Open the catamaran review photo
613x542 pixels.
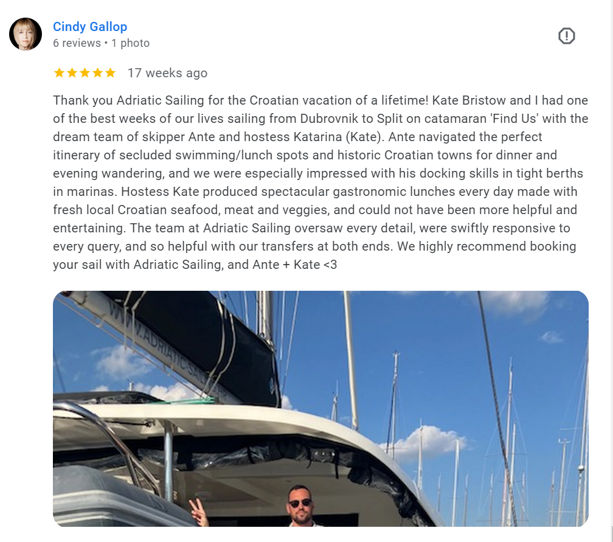(x=320, y=408)
